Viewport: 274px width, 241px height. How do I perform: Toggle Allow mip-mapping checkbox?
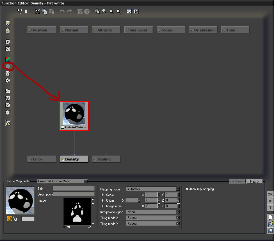187,189
